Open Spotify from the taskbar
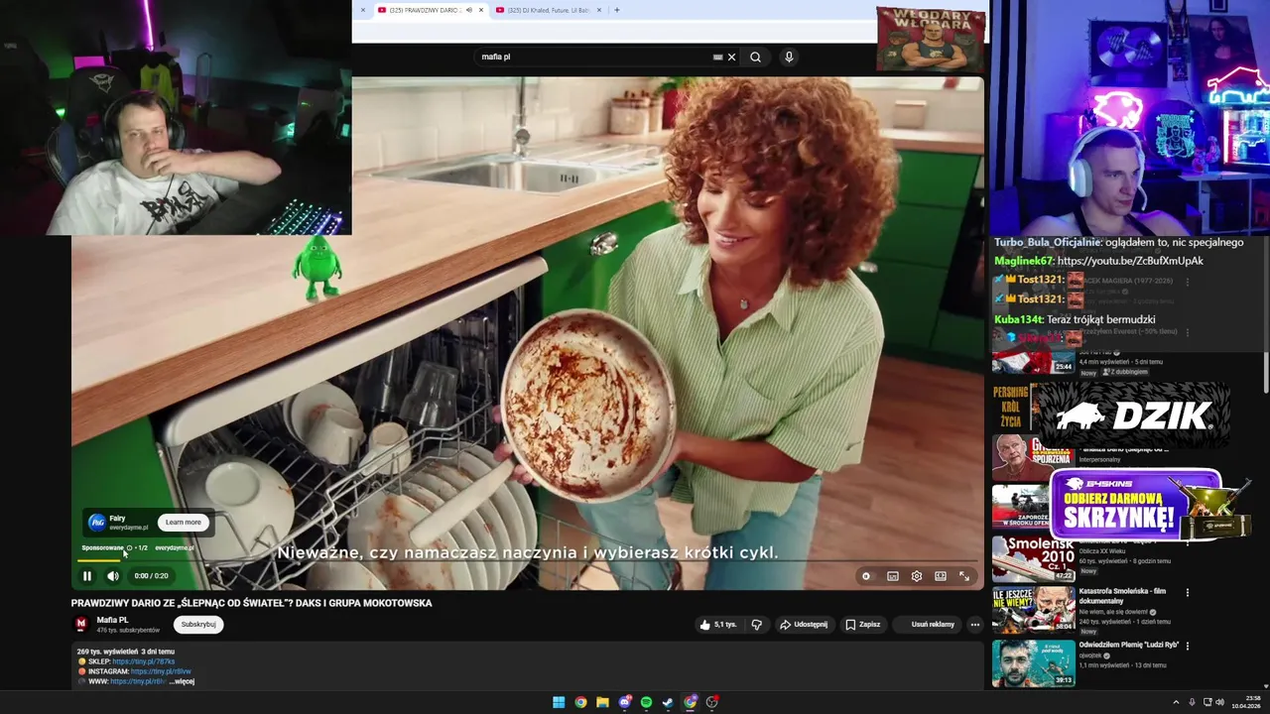This screenshot has width=1270, height=714. point(646,702)
